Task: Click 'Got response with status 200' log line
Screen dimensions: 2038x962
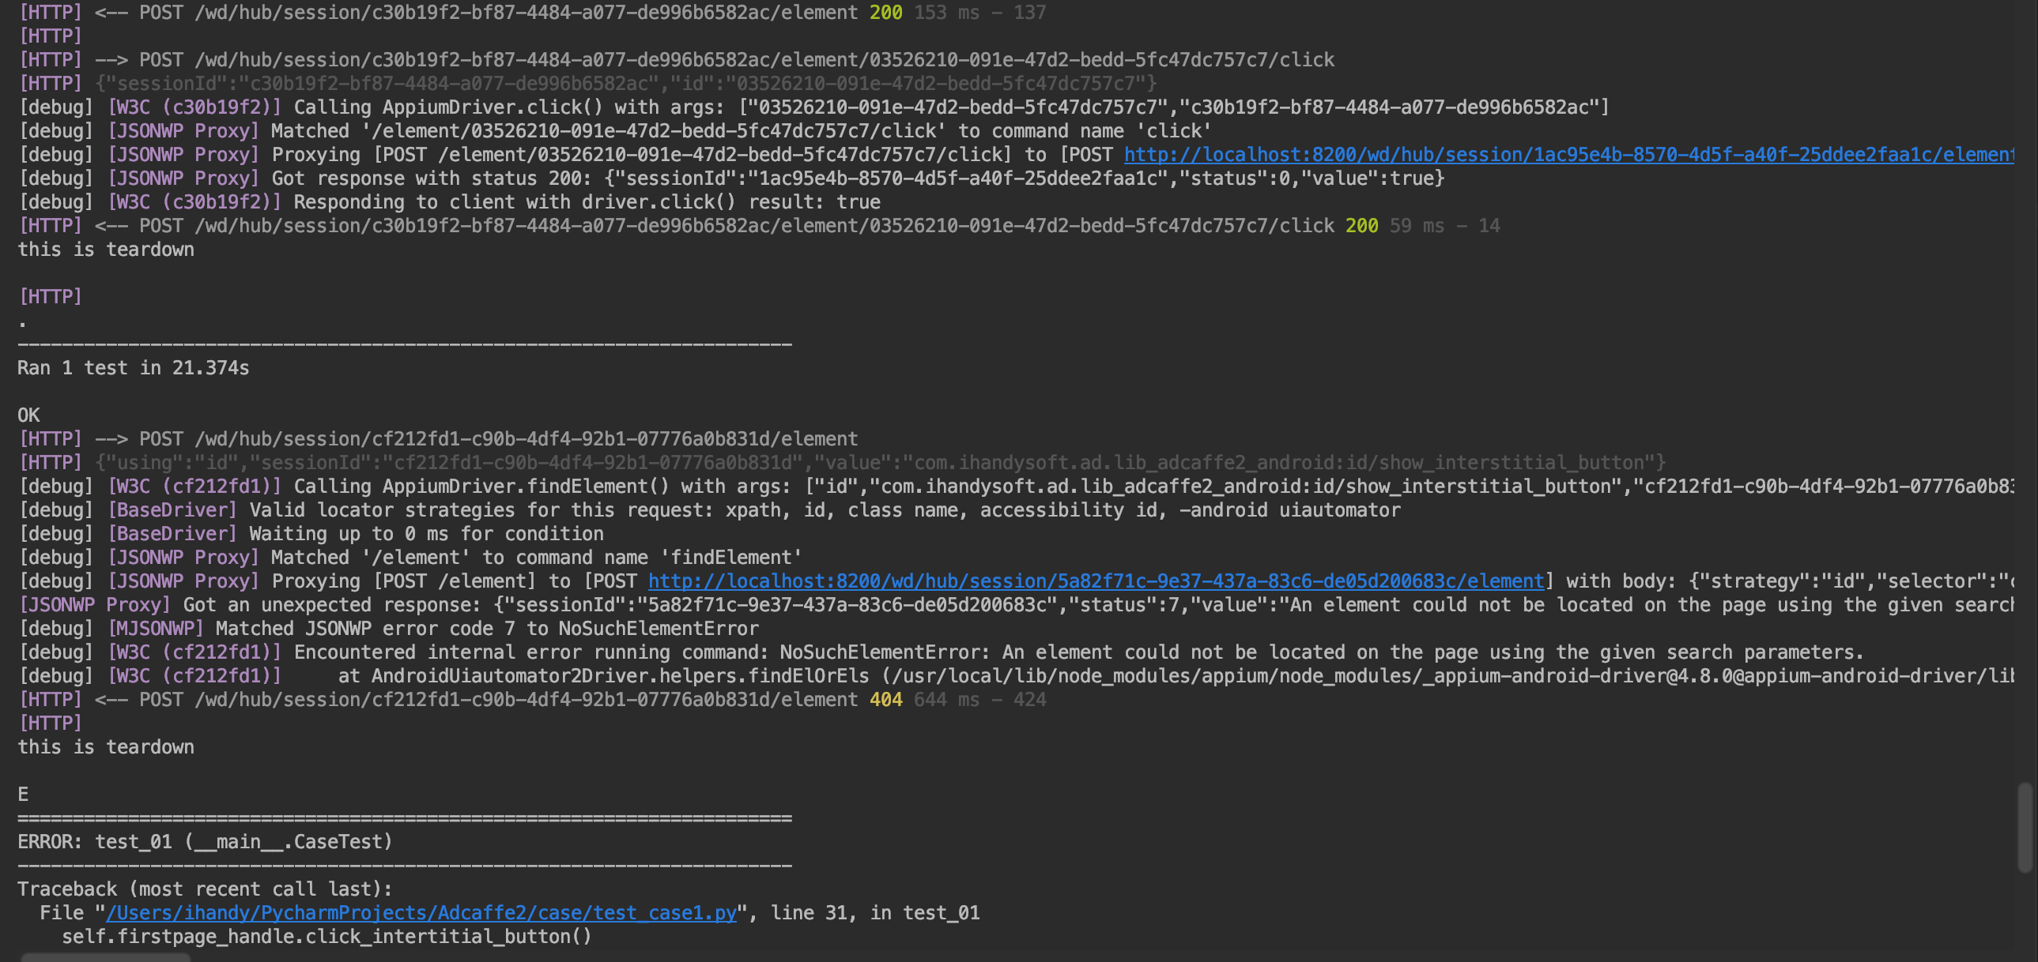Action: click(x=732, y=178)
